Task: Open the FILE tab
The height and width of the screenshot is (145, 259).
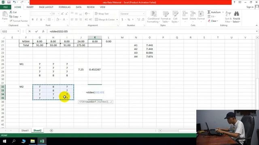Action: pyautogui.click(x=6, y=7)
